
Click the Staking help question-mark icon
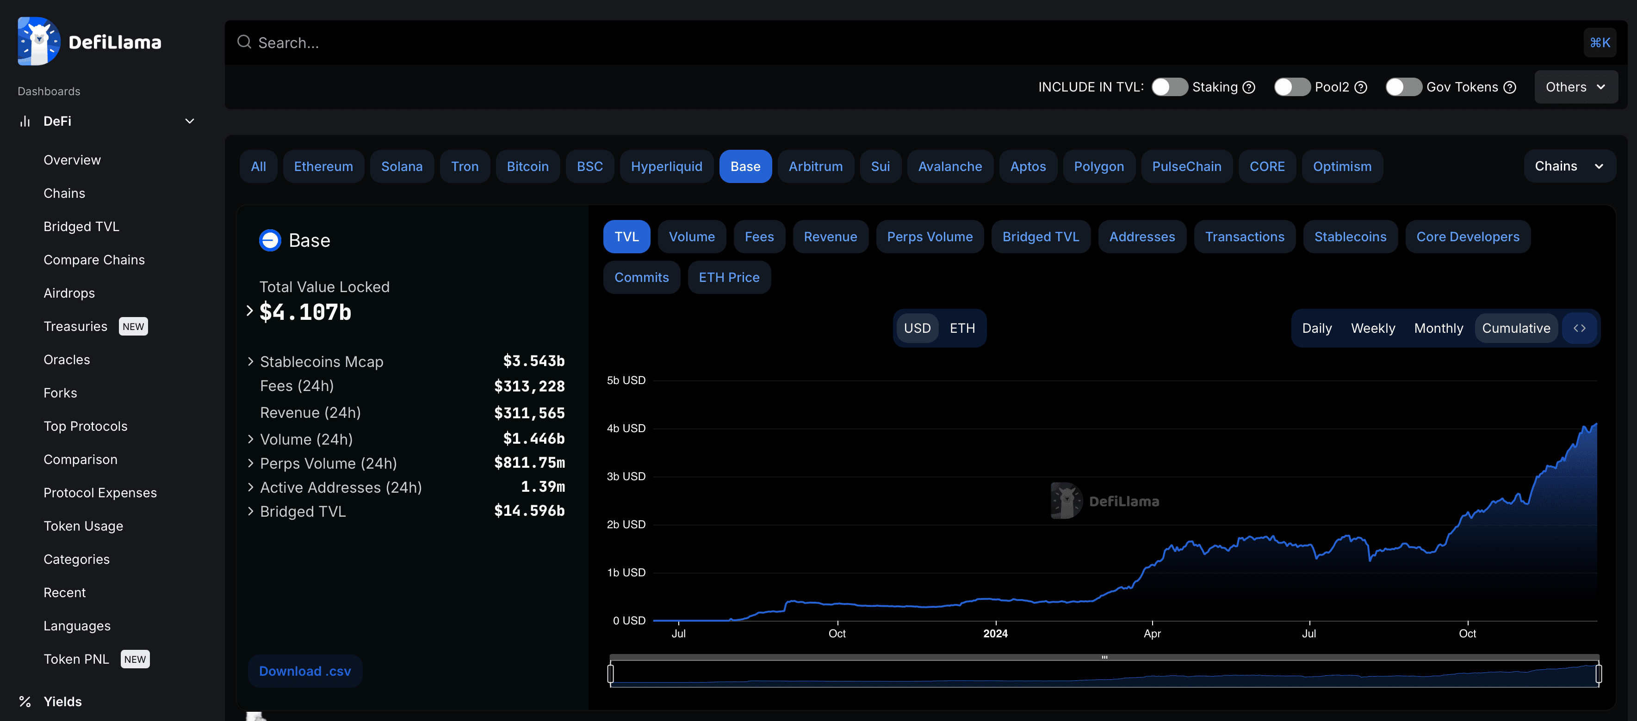[1249, 87]
